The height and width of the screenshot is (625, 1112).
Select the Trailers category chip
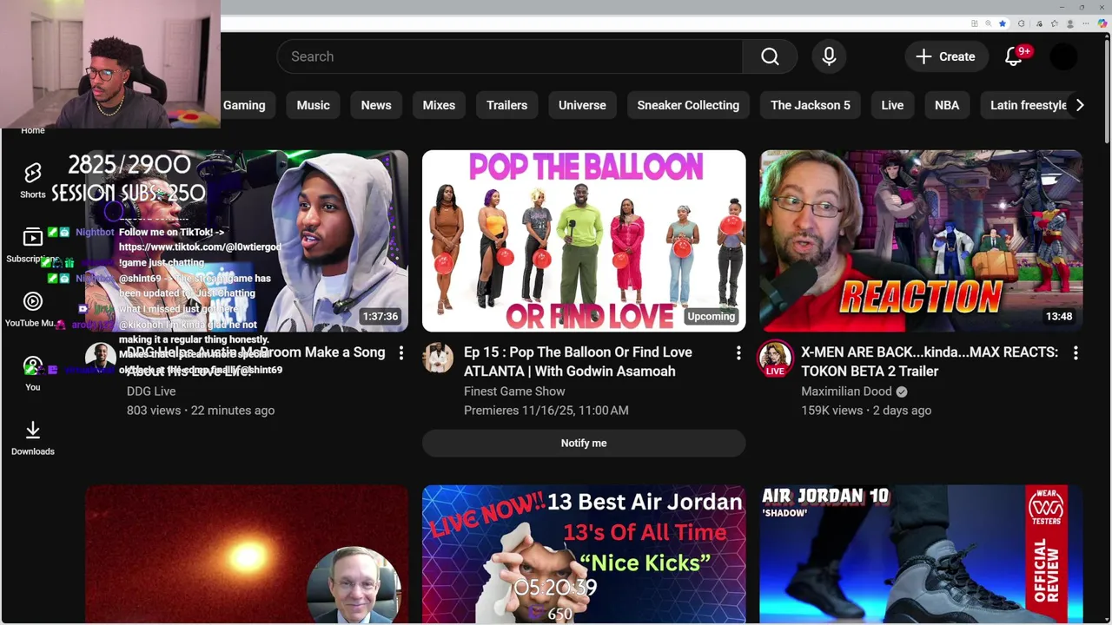[506, 105]
